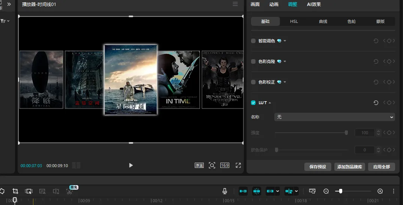Enable the 智能调色 checkbox
The height and width of the screenshot is (205, 403).
[x=253, y=41]
